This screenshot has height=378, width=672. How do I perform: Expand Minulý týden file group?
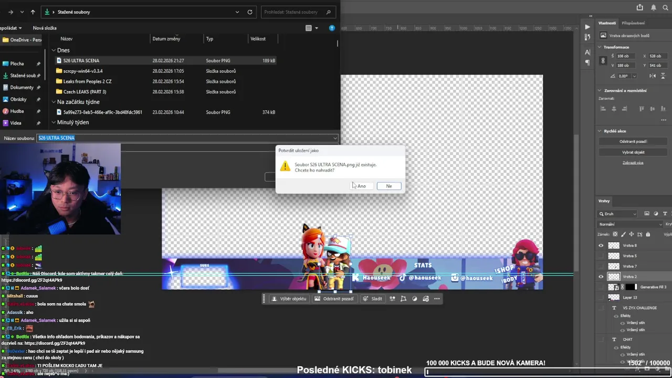[x=54, y=122]
